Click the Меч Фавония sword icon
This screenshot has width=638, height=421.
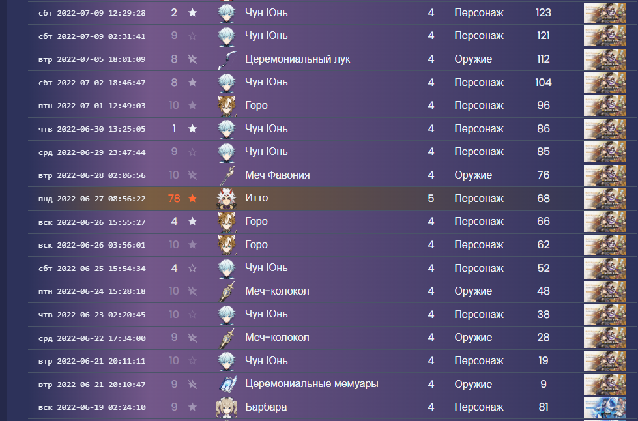[227, 175]
